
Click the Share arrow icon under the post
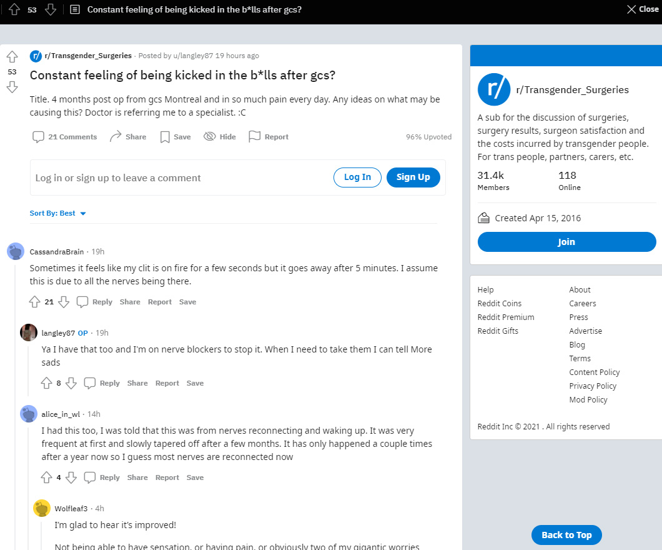click(x=116, y=137)
